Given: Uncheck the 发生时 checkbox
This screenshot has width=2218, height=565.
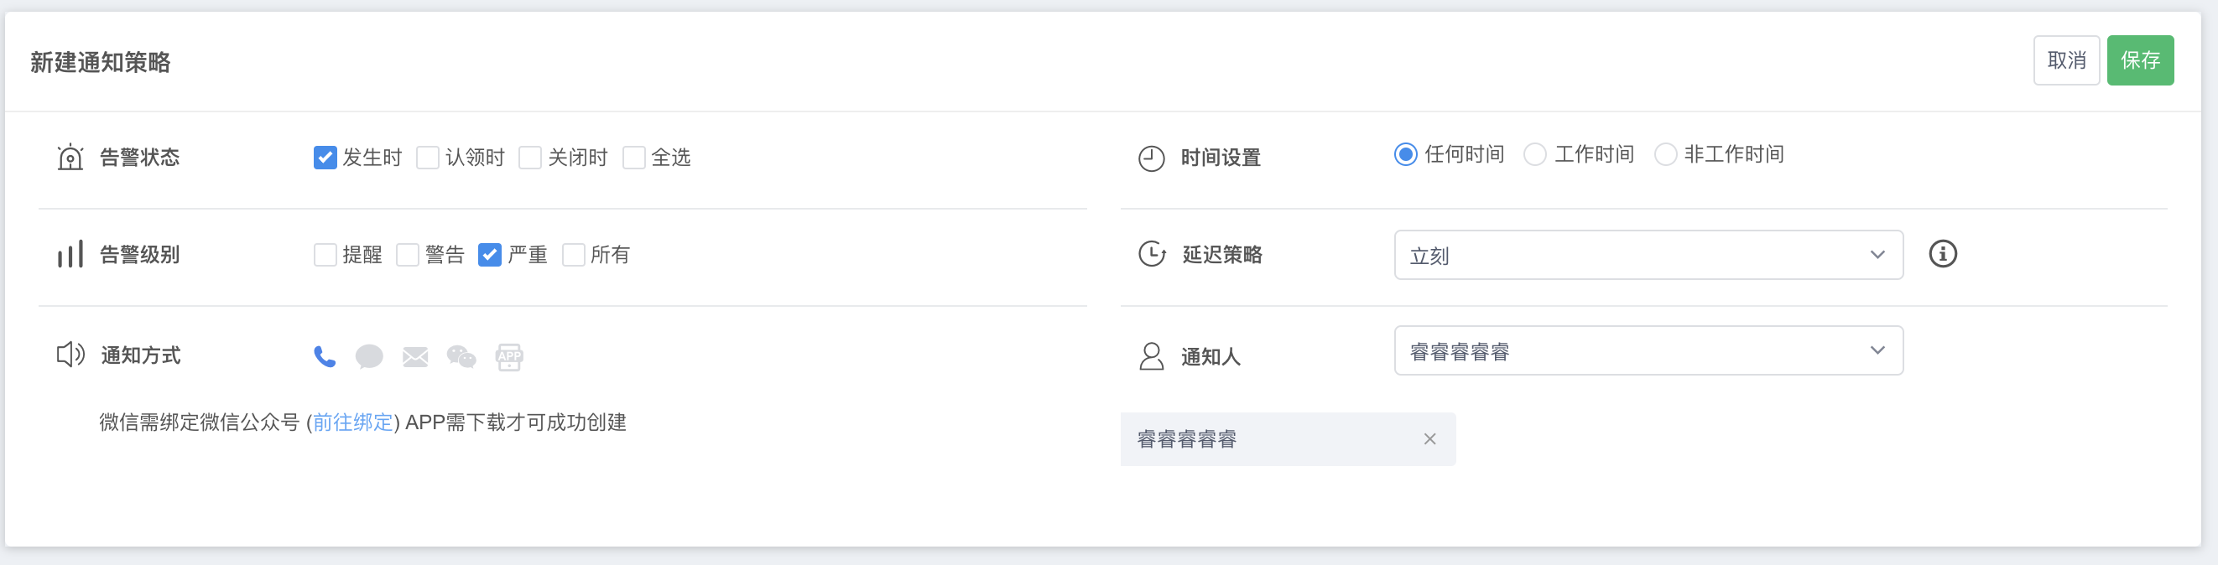Looking at the screenshot, I should coord(325,158).
